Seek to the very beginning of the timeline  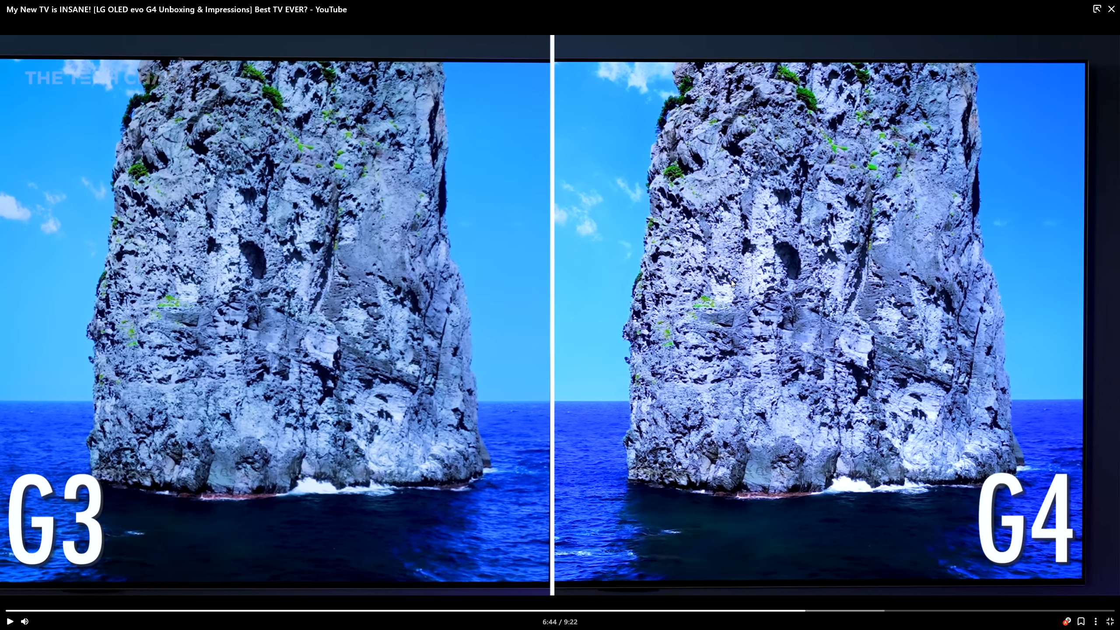(x=7, y=611)
